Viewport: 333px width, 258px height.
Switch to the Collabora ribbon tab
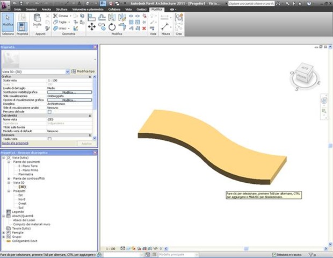coord(114,10)
